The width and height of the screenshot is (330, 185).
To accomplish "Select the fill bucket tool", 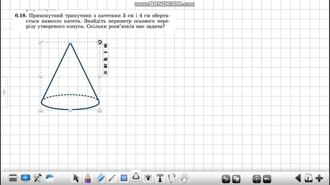I will [148, 178].
